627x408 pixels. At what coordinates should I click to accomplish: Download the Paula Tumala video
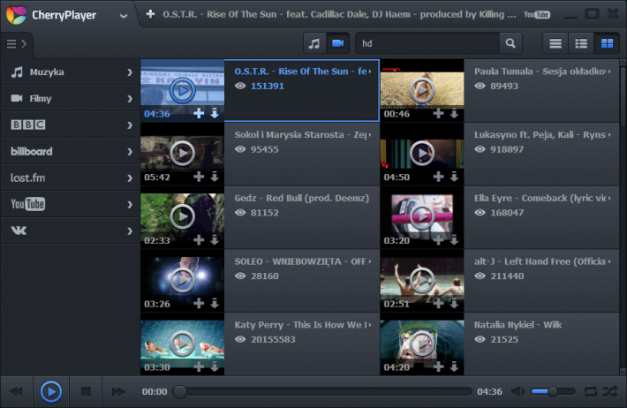[x=454, y=113]
